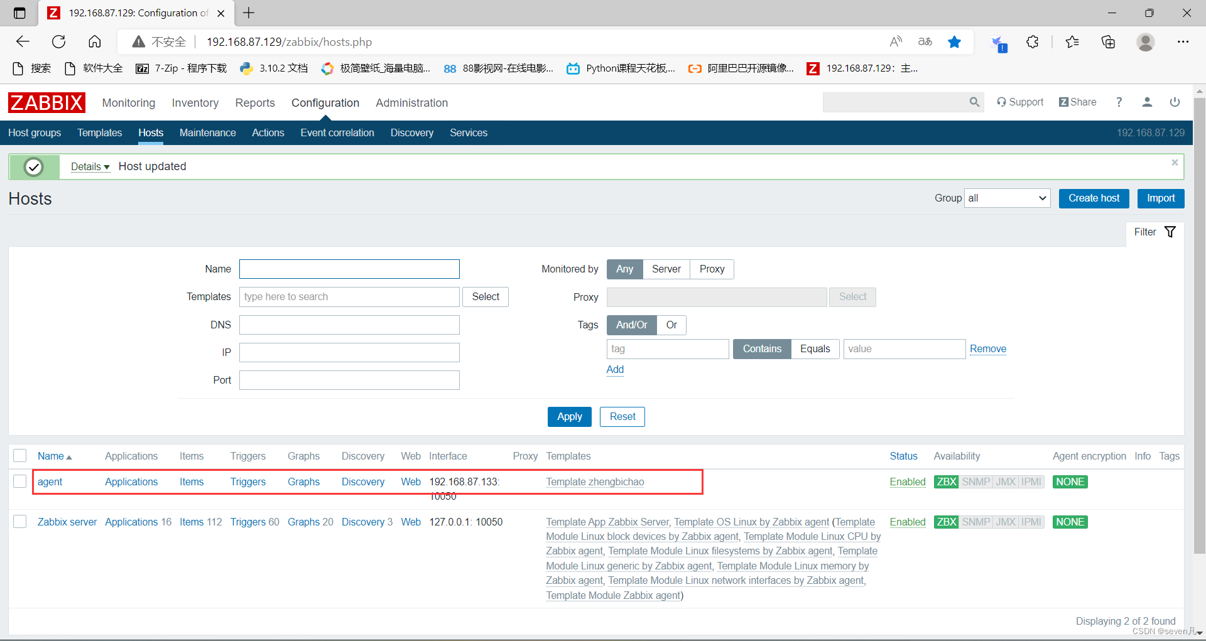Open the user profile icon in Zabbix header

point(1147,102)
